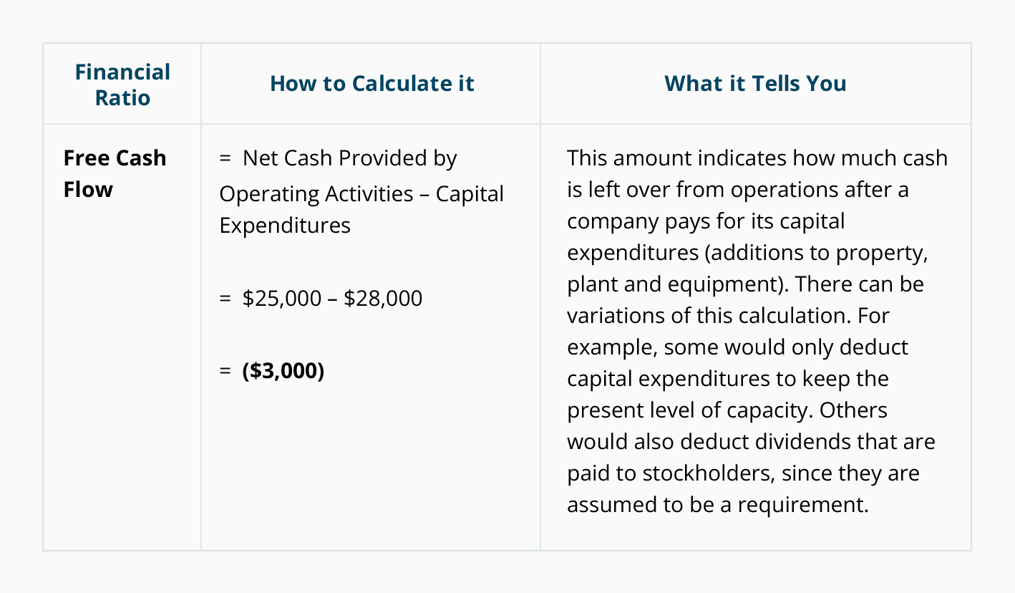Click 'This amount indicates how much cash' text

pos(757,158)
